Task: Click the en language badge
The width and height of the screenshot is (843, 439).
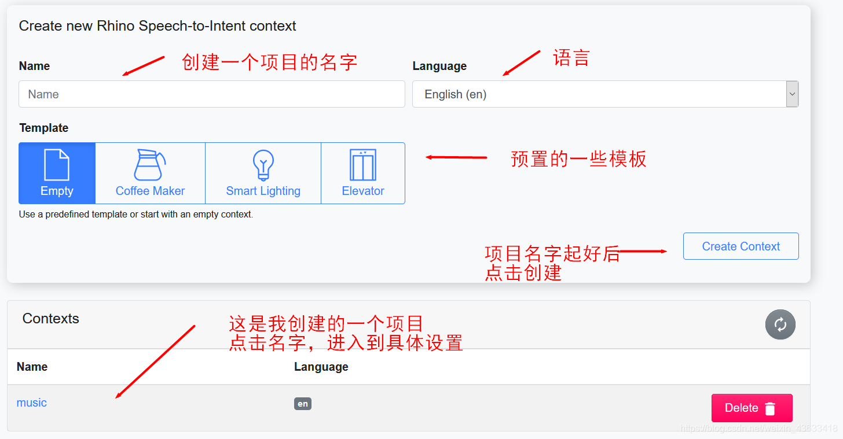Action: pos(303,404)
